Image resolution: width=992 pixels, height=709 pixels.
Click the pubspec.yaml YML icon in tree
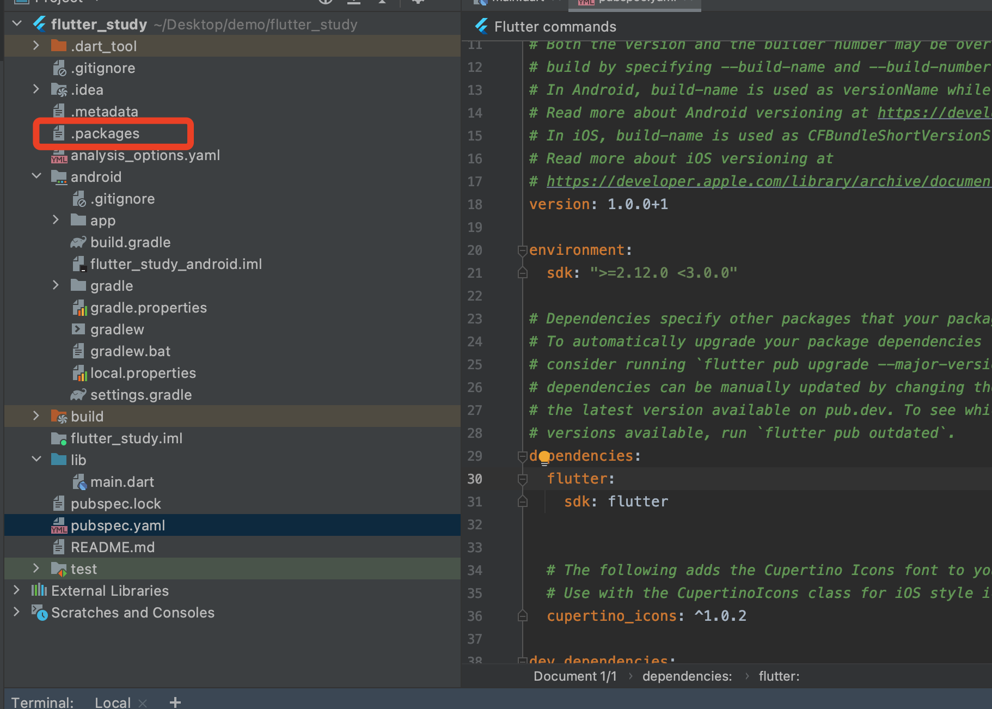[x=59, y=526]
